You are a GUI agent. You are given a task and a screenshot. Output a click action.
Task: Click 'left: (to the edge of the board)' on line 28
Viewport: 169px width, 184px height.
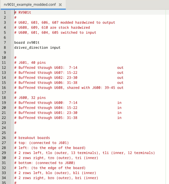pyautogui.click(x=50, y=148)
